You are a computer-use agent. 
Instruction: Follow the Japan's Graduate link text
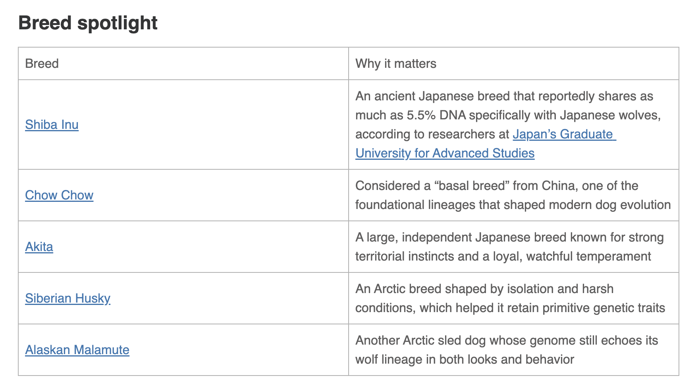[x=564, y=134]
